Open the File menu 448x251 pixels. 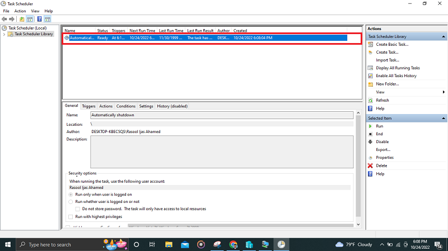coord(6,11)
